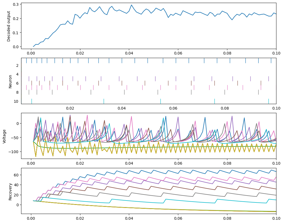Select the −50 tick on the Voltage axis

tap(15, 138)
